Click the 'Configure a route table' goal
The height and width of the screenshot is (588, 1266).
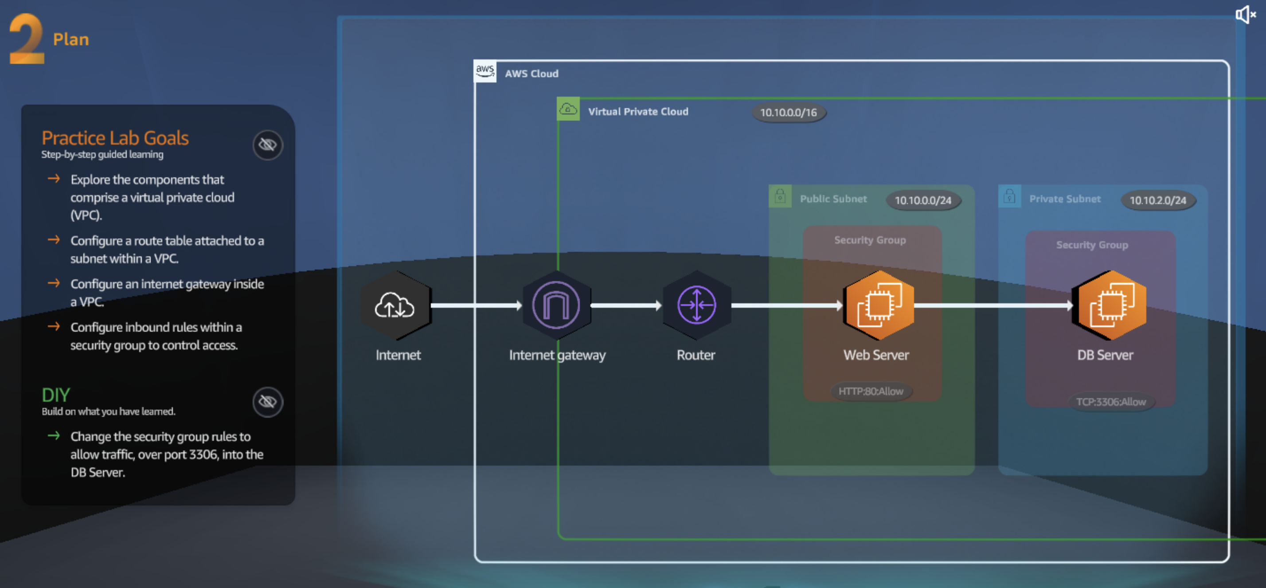click(x=167, y=249)
